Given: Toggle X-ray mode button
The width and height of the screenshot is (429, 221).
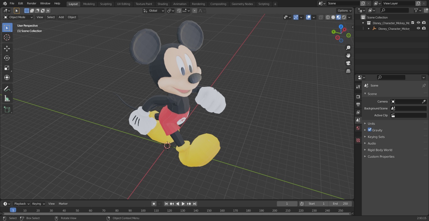Looking at the screenshot, I should (x=321, y=17).
